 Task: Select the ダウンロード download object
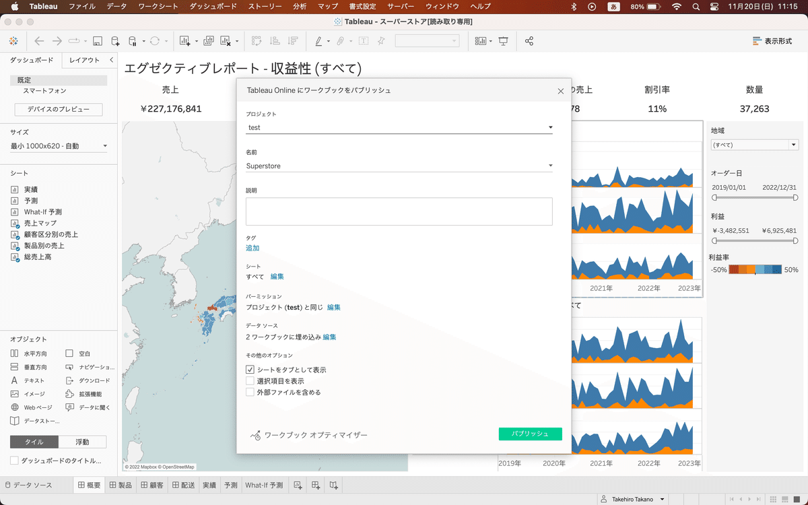pos(88,380)
